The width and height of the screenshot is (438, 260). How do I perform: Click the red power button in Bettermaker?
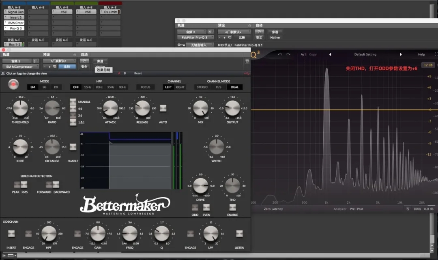tap(14, 84)
